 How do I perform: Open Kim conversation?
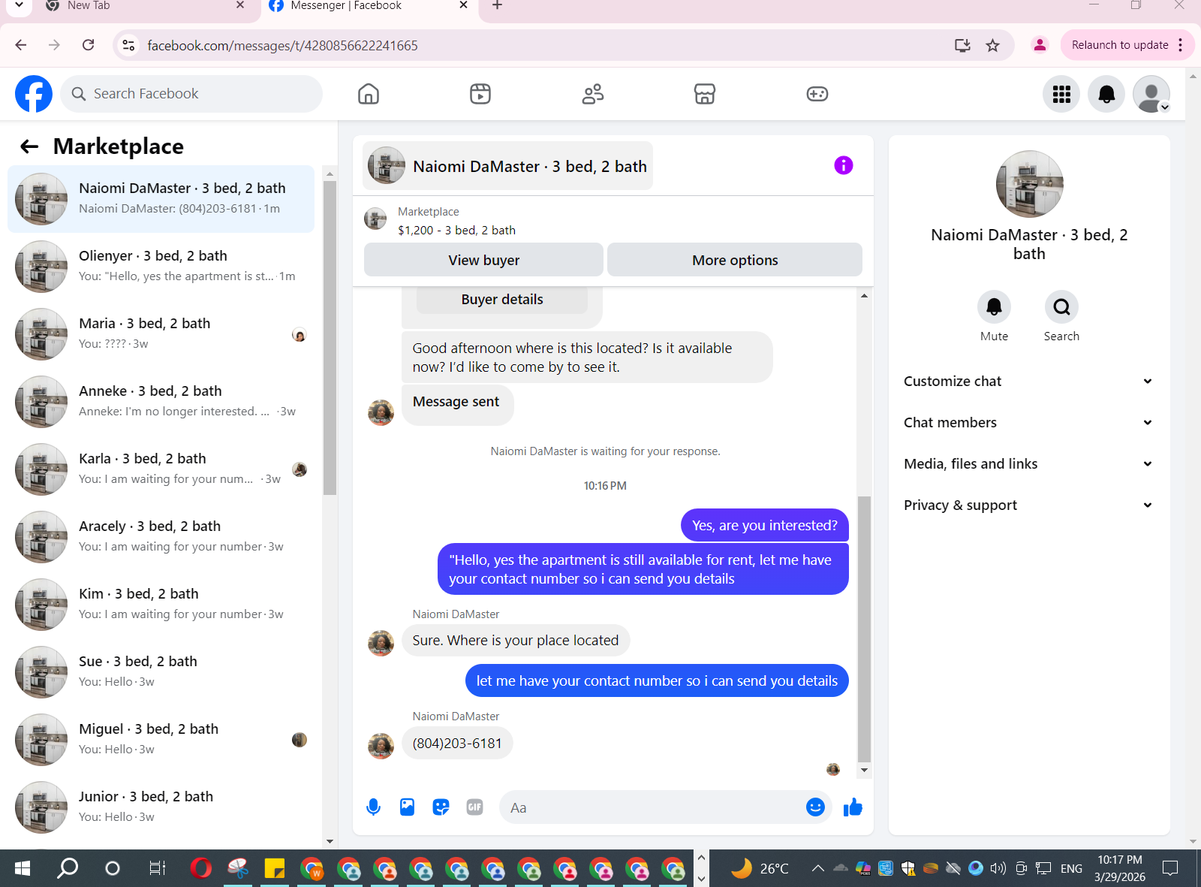point(161,605)
